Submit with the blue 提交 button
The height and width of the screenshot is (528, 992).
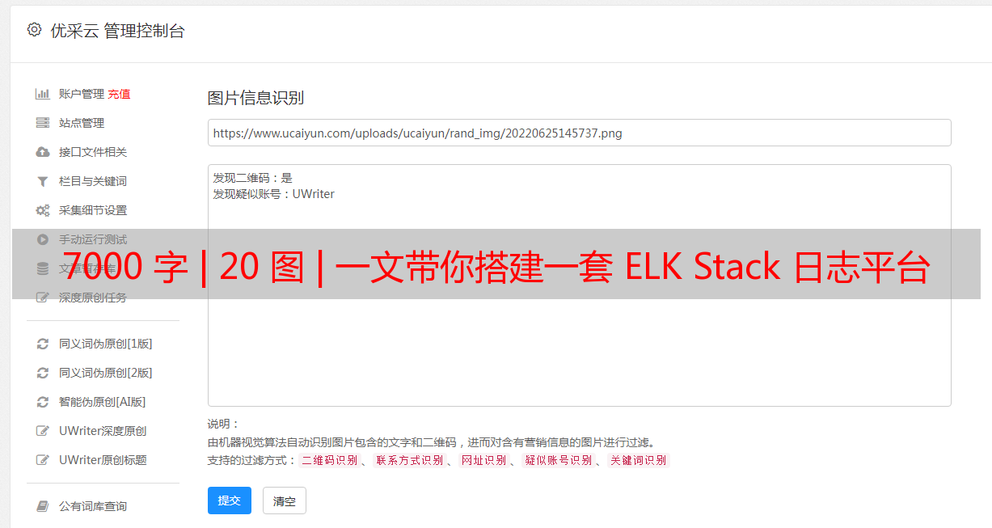click(x=230, y=501)
